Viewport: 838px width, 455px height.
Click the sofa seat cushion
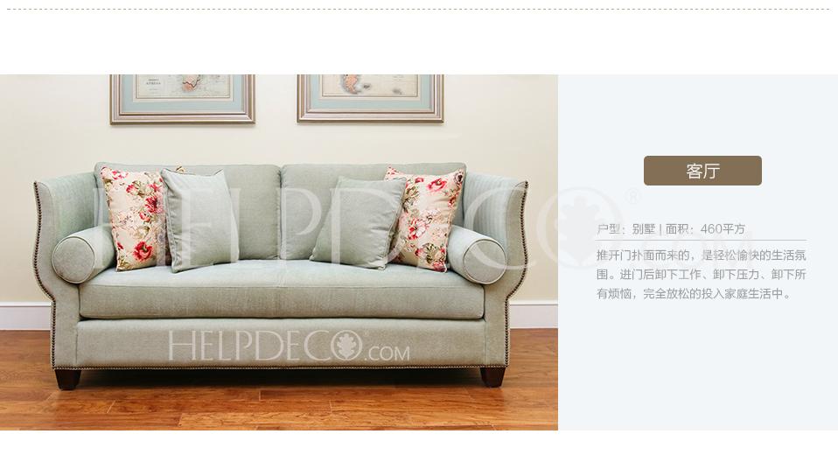[x=282, y=290]
